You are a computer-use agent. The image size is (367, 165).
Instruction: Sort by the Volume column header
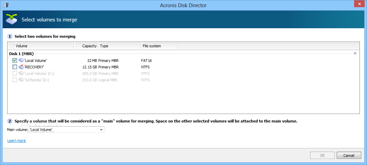pyautogui.click(x=44, y=46)
